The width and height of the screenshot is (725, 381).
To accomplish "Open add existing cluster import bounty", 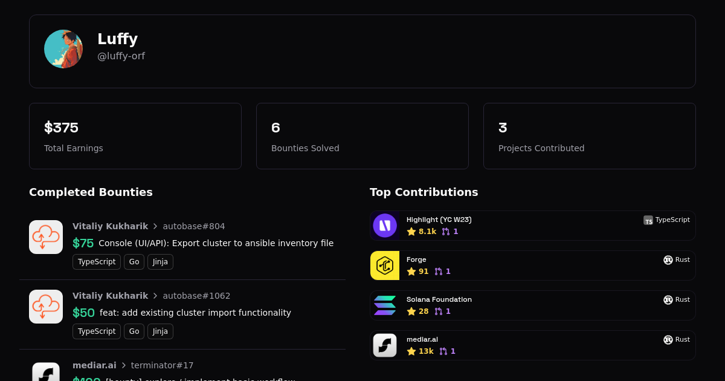I will click(x=195, y=313).
